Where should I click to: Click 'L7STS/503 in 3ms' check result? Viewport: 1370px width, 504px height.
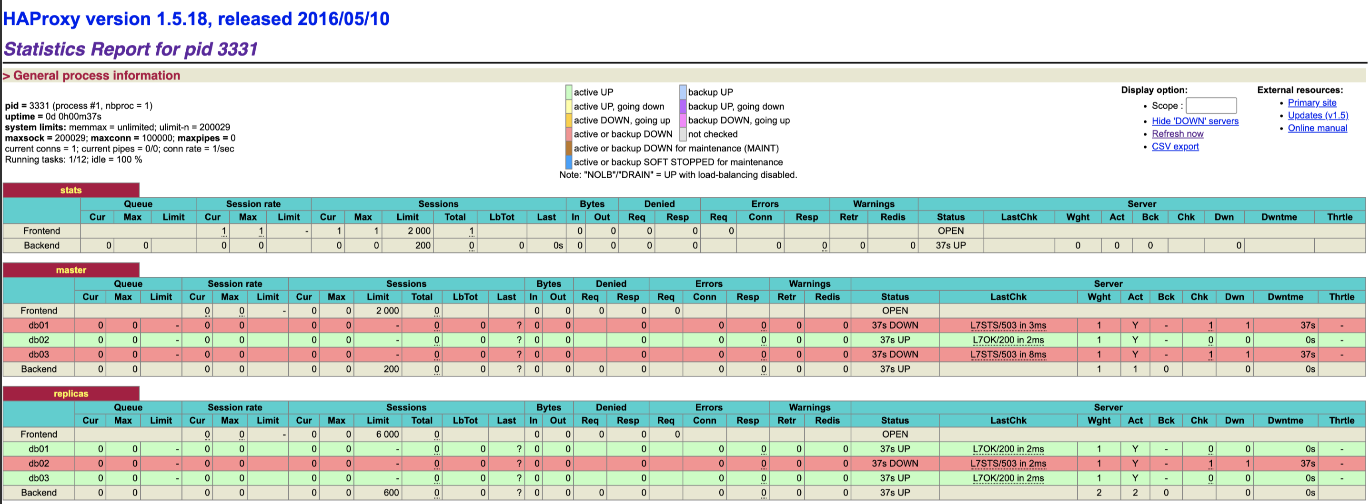click(x=1008, y=325)
